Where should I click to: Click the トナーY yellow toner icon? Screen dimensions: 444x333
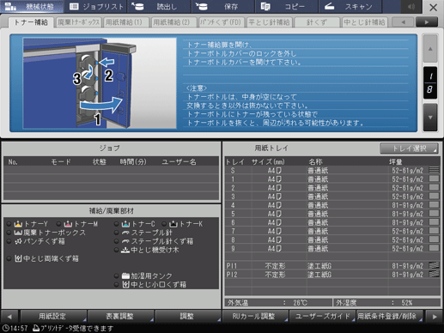pyautogui.click(x=18, y=224)
